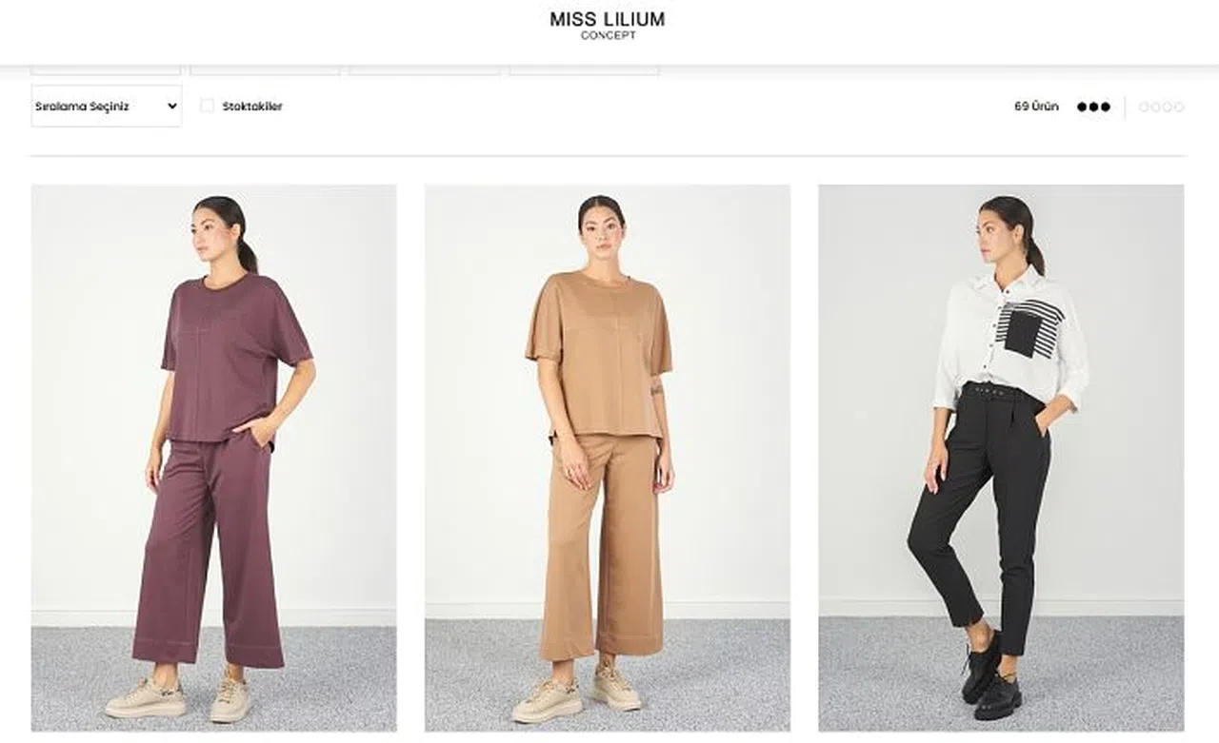Open the third partially hidden filter box
The height and width of the screenshot is (743, 1219).
click(425, 70)
